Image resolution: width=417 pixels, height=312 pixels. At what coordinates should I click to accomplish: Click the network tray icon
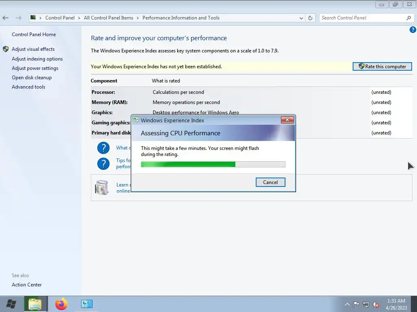tap(366, 304)
